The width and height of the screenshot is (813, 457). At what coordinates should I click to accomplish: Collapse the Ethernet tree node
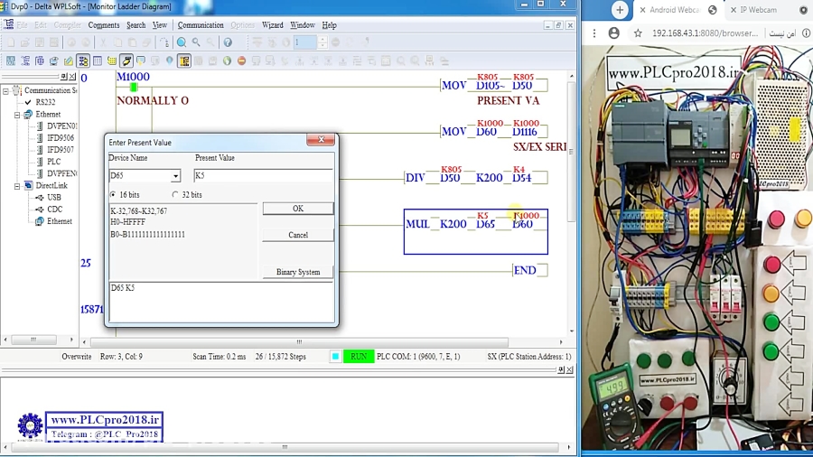(x=16, y=115)
